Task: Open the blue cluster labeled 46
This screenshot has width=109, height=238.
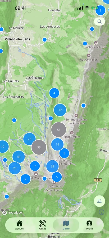Action: click(x=19, y=157)
